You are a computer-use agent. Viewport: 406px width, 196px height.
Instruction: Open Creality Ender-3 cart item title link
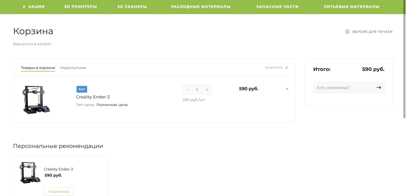[93, 97]
